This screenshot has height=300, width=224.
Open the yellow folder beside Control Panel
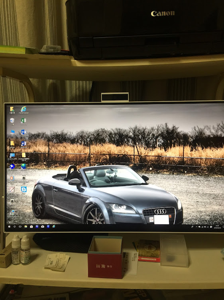click(x=24, y=156)
